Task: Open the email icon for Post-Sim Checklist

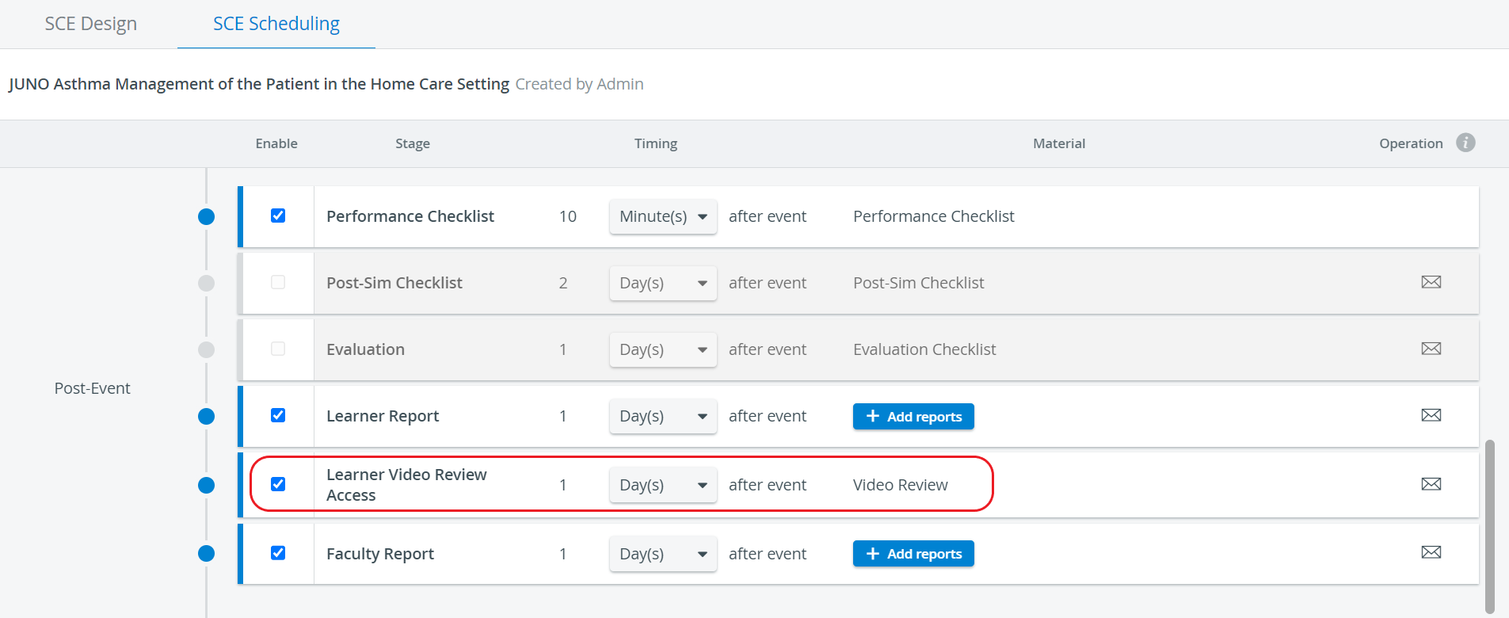Action: 1431,282
